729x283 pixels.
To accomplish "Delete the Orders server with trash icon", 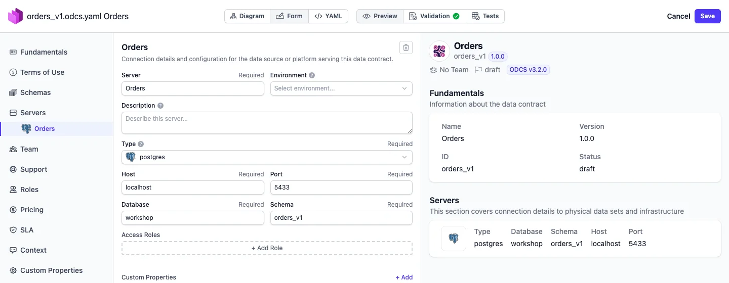I will (406, 48).
